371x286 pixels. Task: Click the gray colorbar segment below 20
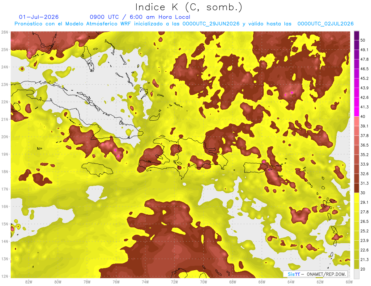[x=356, y=274]
